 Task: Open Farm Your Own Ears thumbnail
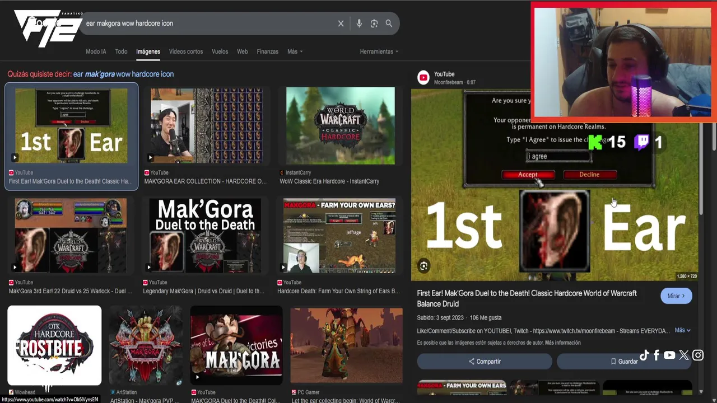click(339, 236)
